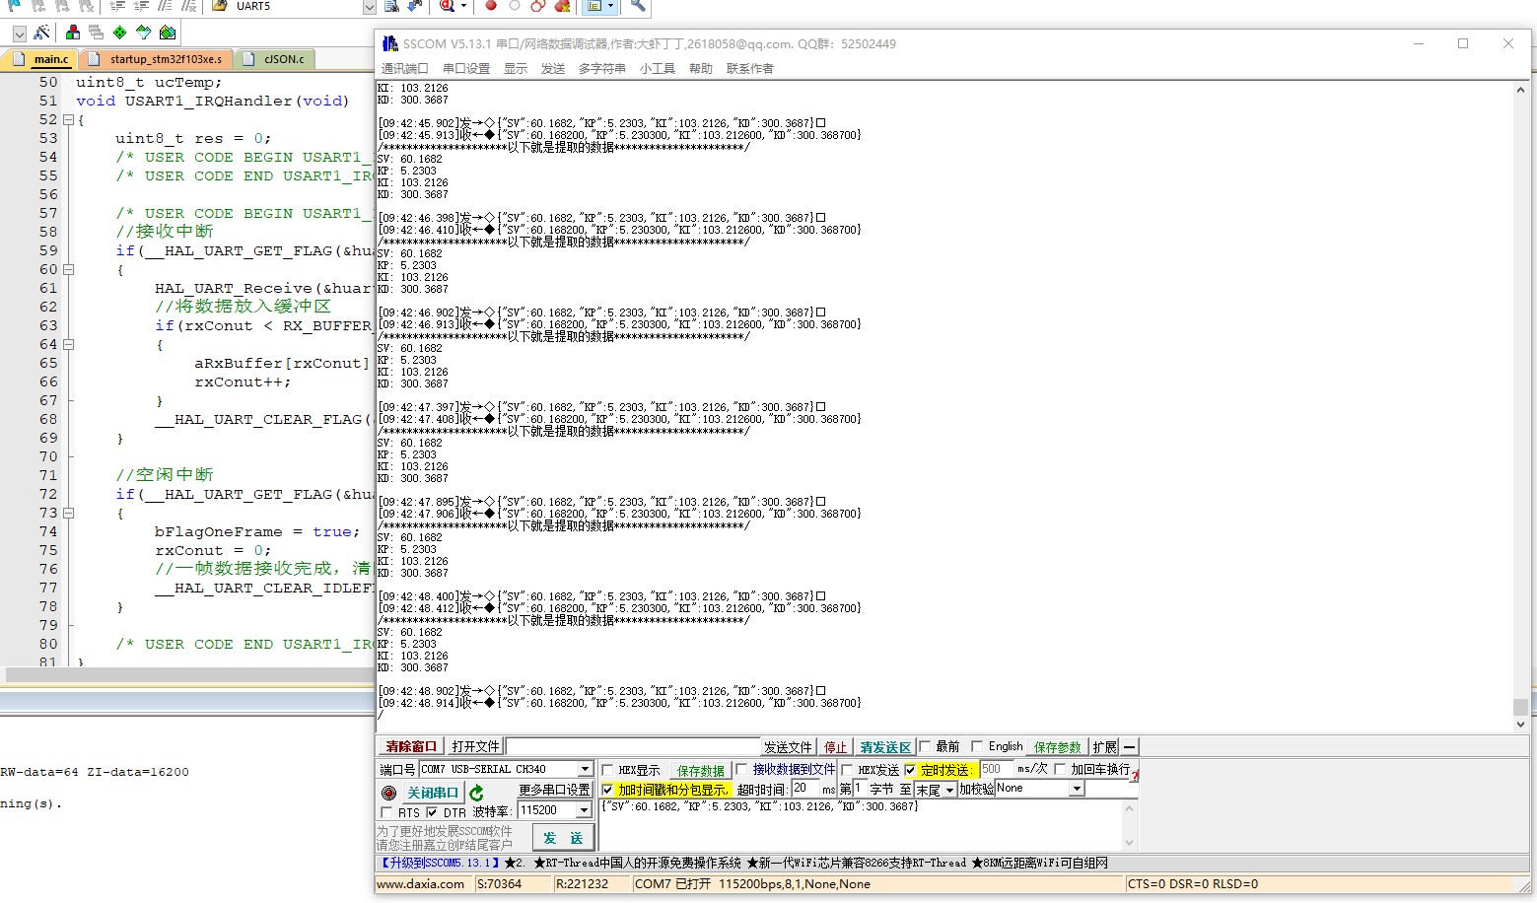Screen dimensions: 1537x903
Task: Open the COM7 USB-SERIAL port dropdown
Action: click(585, 769)
